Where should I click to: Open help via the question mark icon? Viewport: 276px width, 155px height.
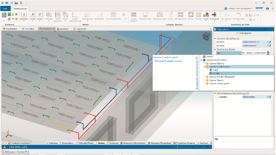click(267, 8)
